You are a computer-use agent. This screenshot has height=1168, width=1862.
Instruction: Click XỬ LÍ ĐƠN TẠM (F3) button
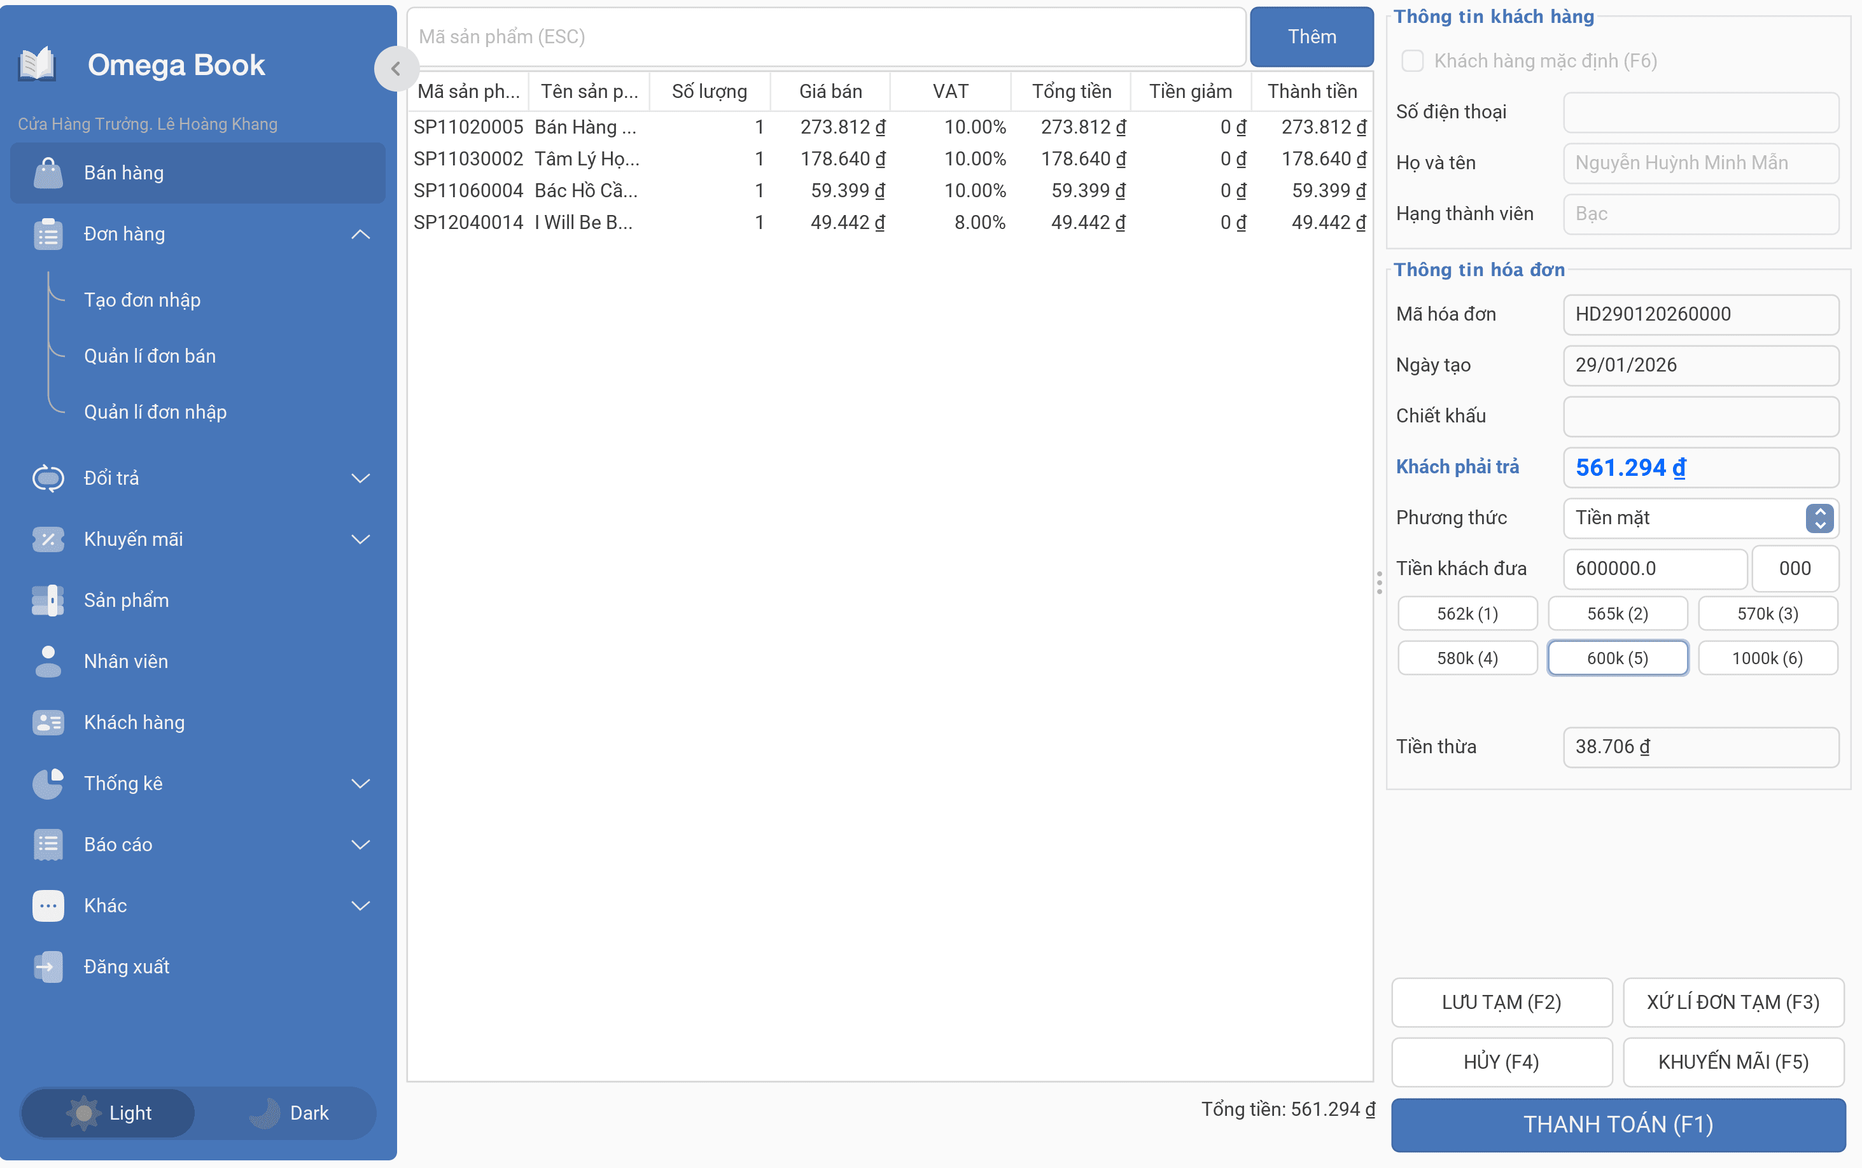[1733, 1002]
